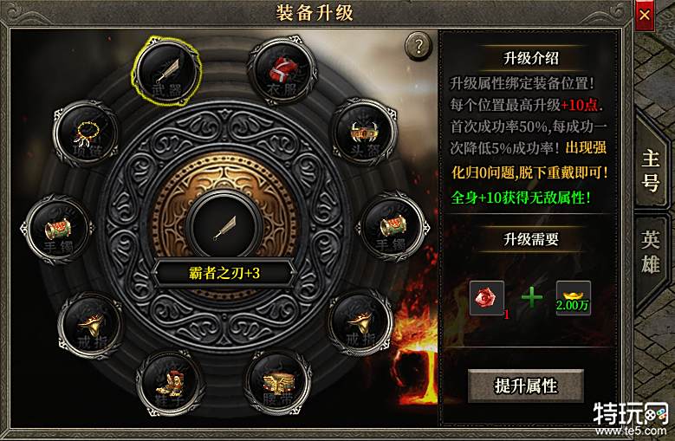Select the right ring (戒指) slot
This screenshot has height=441, width=675.
[360, 322]
